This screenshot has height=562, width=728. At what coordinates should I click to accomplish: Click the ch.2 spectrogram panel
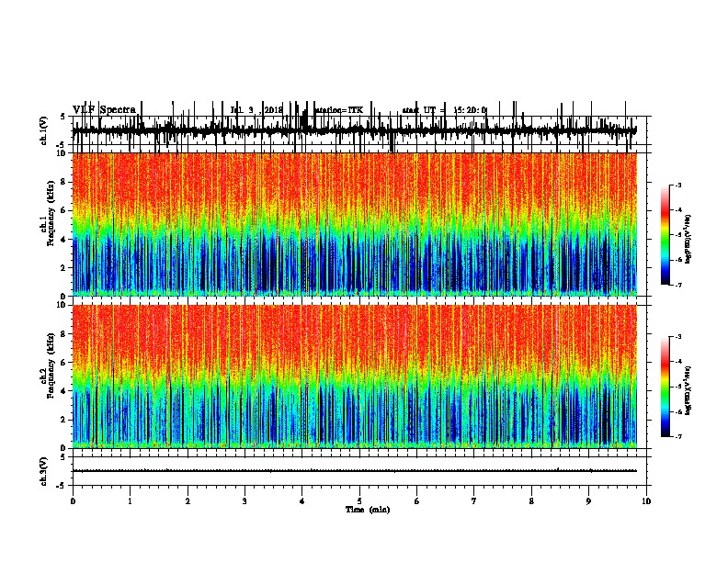click(355, 377)
